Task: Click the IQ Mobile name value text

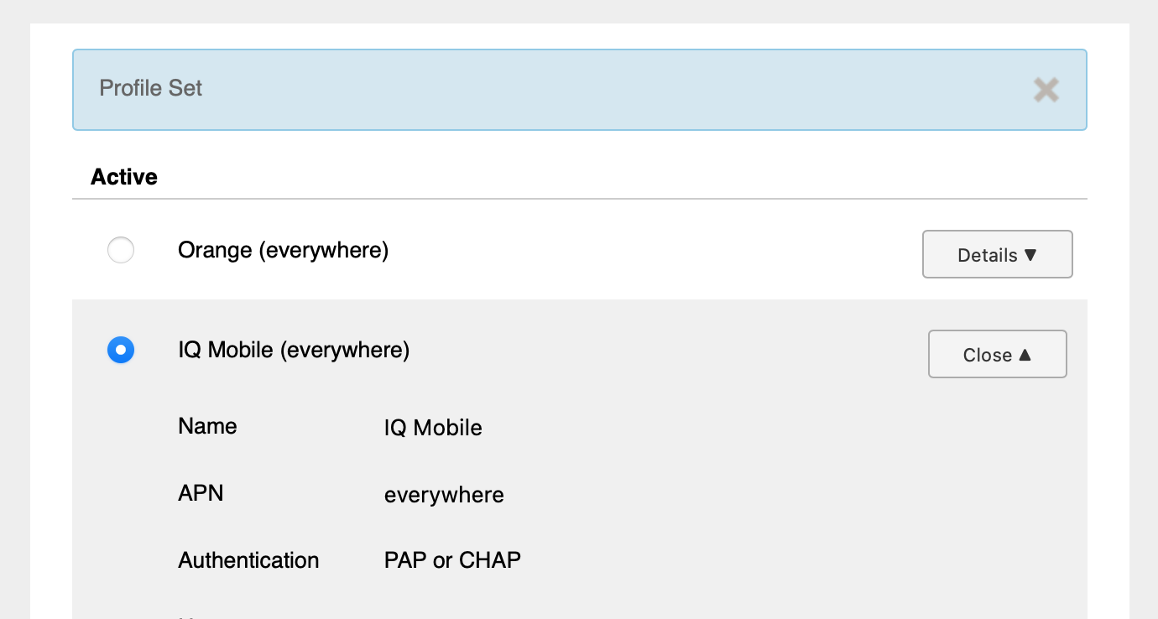Action: pos(433,428)
